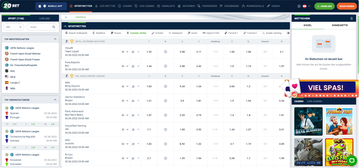Click the Anmelden button

(x=324, y=6)
